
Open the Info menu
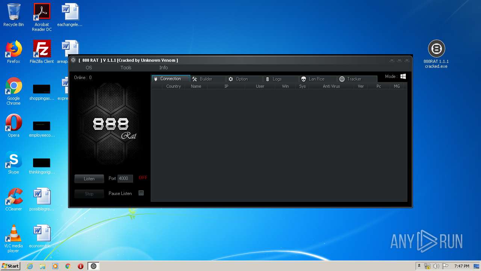point(163,68)
